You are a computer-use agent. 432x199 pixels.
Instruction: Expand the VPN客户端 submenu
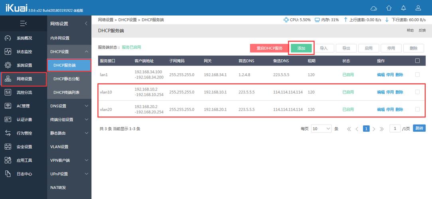[87, 160]
